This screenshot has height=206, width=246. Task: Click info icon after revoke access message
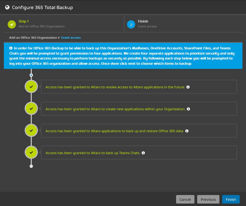[x=188, y=87]
